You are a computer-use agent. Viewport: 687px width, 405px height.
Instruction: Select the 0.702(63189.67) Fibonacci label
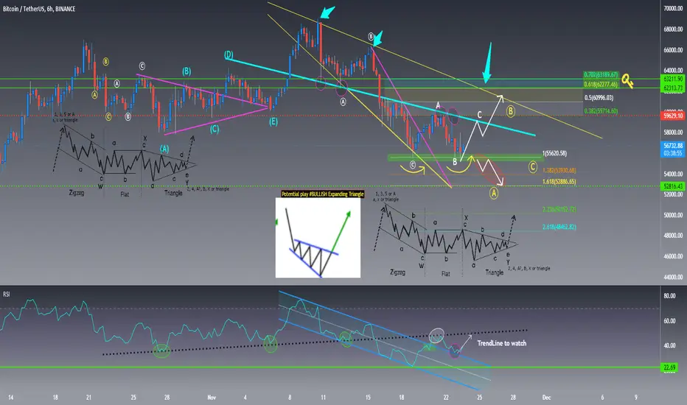pos(601,75)
